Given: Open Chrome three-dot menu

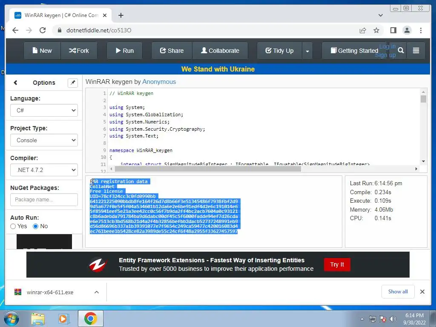Looking at the screenshot, I should point(421,30).
